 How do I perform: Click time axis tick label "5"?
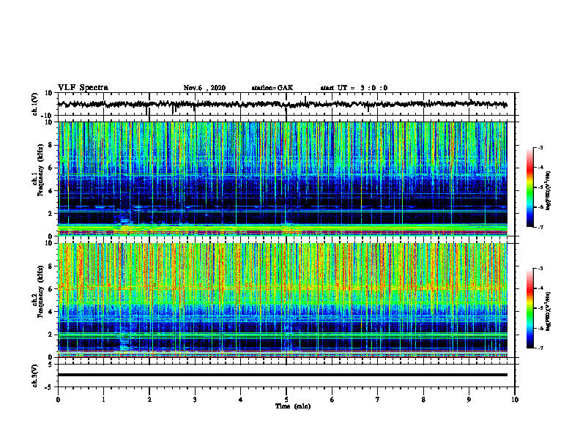(286, 400)
